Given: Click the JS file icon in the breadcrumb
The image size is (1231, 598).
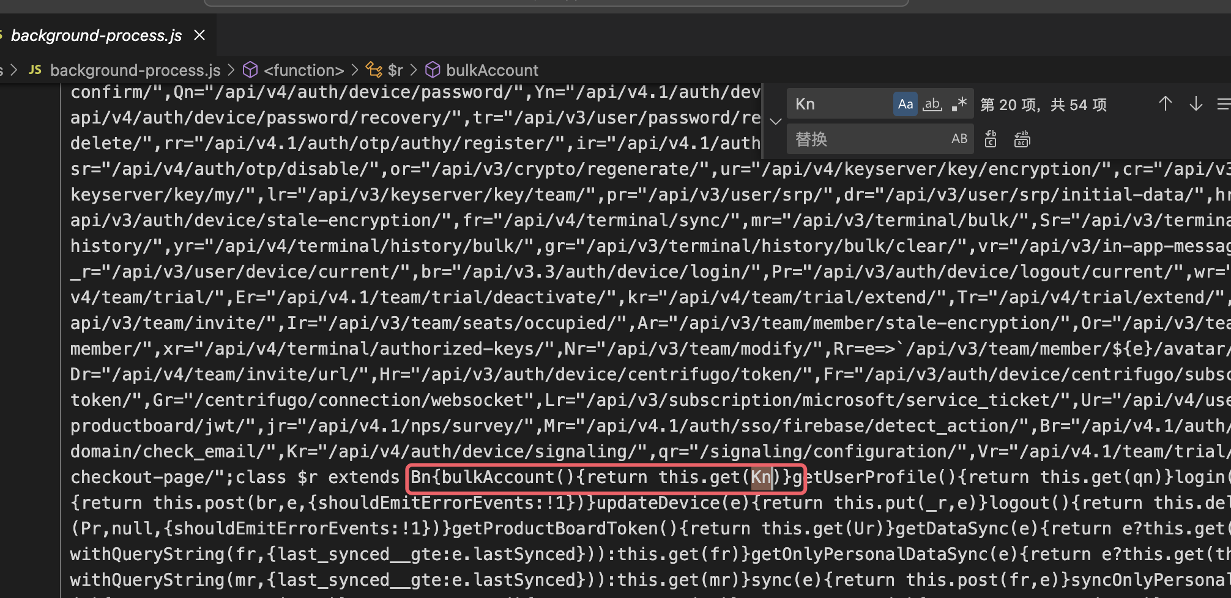Looking at the screenshot, I should click(35, 70).
